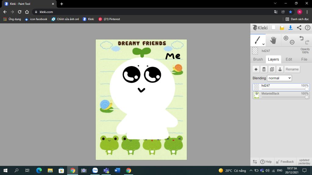The width and height of the screenshot is (312, 175).
Task: Select the MelanieBlack layer thumbnail
Action: (256, 95)
